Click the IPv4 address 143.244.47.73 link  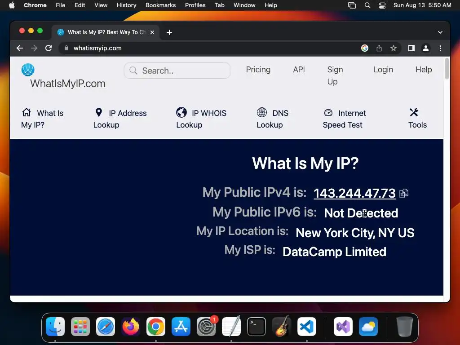coord(354,193)
